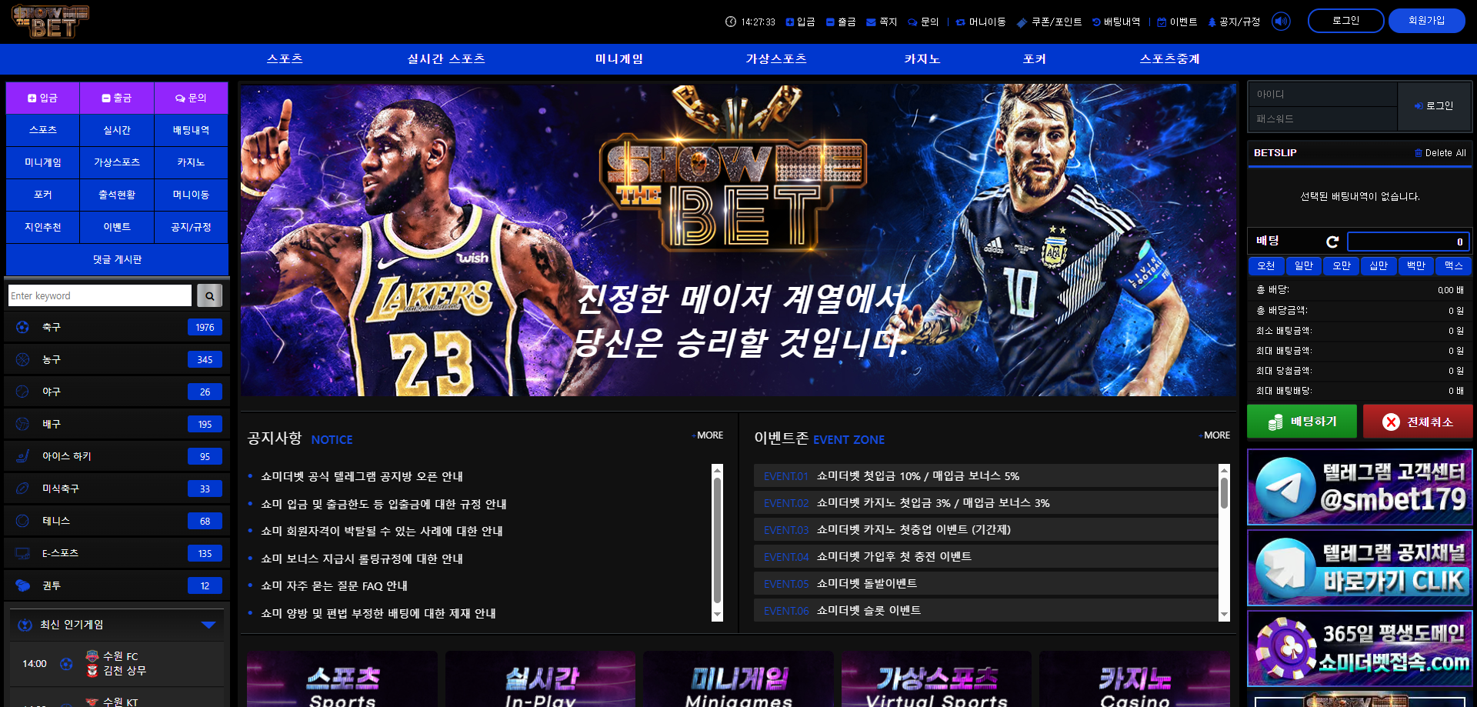The height and width of the screenshot is (707, 1477).
Task: Open 출석현황 in the sidebar grid
Action: click(x=117, y=195)
